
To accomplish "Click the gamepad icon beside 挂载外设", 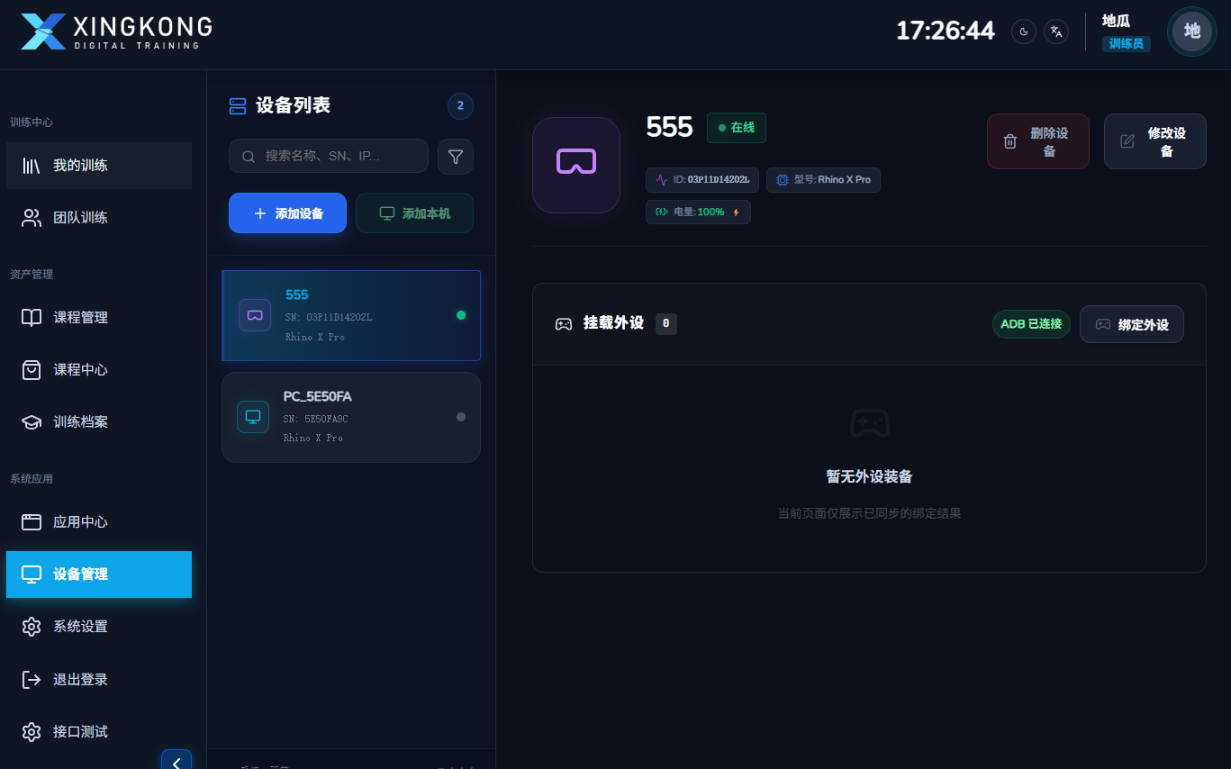I will click(x=564, y=324).
